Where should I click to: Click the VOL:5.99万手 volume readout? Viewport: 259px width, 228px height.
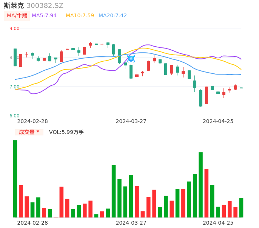(66, 132)
